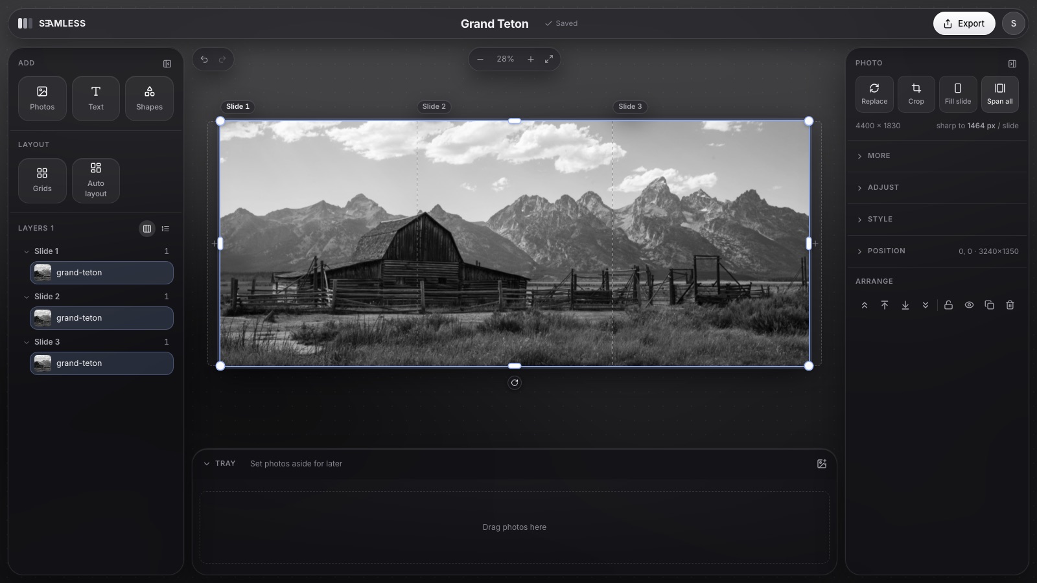1037x583 pixels.
Task: Toggle photo visibility eye icon
Action: coord(969,305)
